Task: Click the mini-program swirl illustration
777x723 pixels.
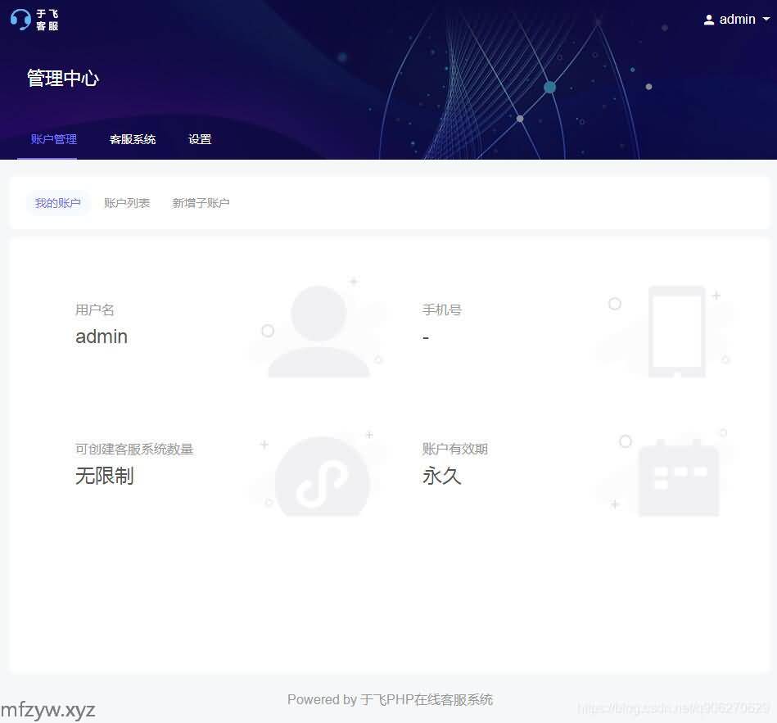Action: tap(322, 479)
